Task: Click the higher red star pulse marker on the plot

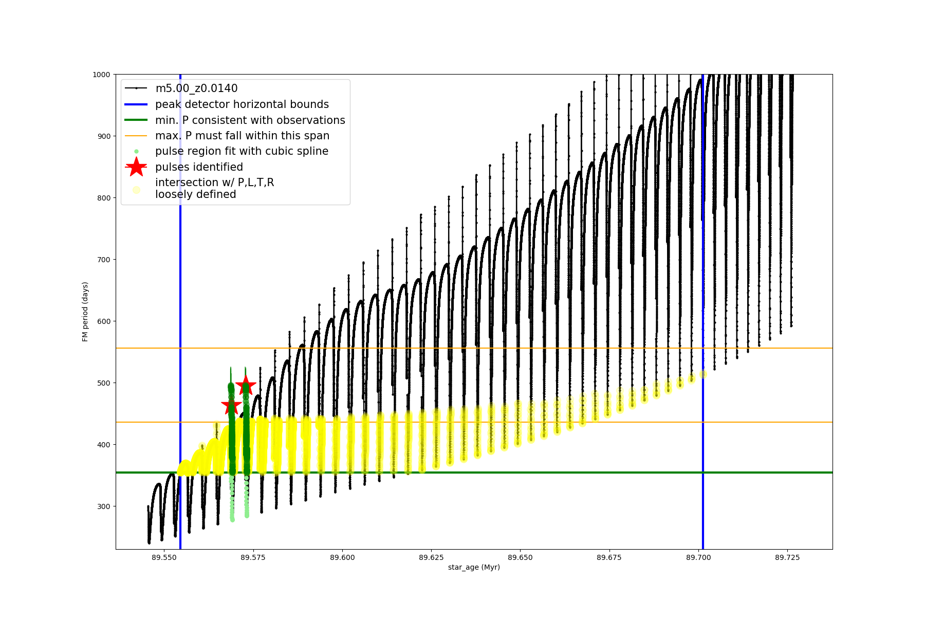Action: coord(246,385)
